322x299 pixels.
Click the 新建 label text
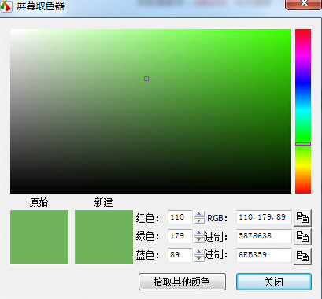click(103, 202)
